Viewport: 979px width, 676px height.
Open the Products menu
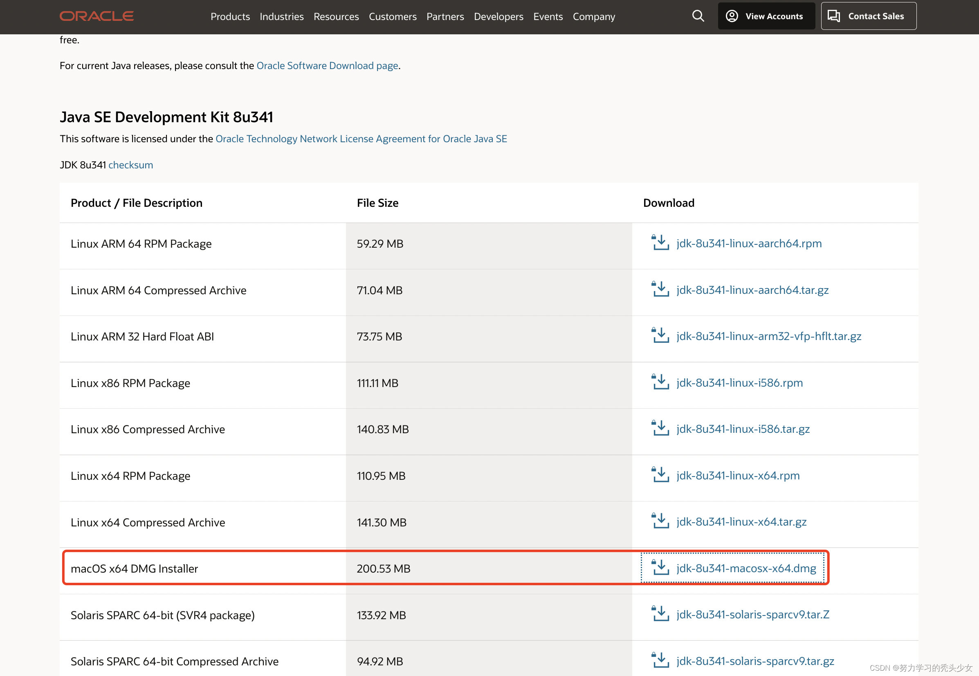230,16
